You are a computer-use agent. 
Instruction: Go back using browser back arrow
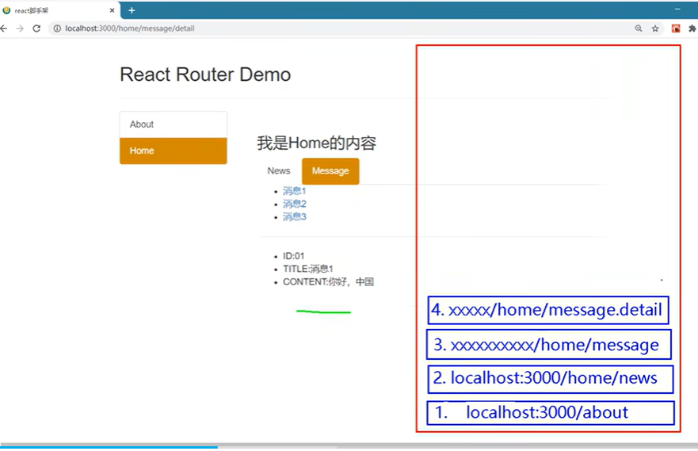(x=4, y=29)
